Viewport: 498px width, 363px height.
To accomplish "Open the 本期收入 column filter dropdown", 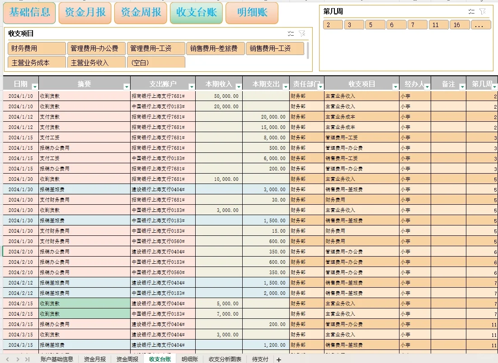I will point(239,87).
